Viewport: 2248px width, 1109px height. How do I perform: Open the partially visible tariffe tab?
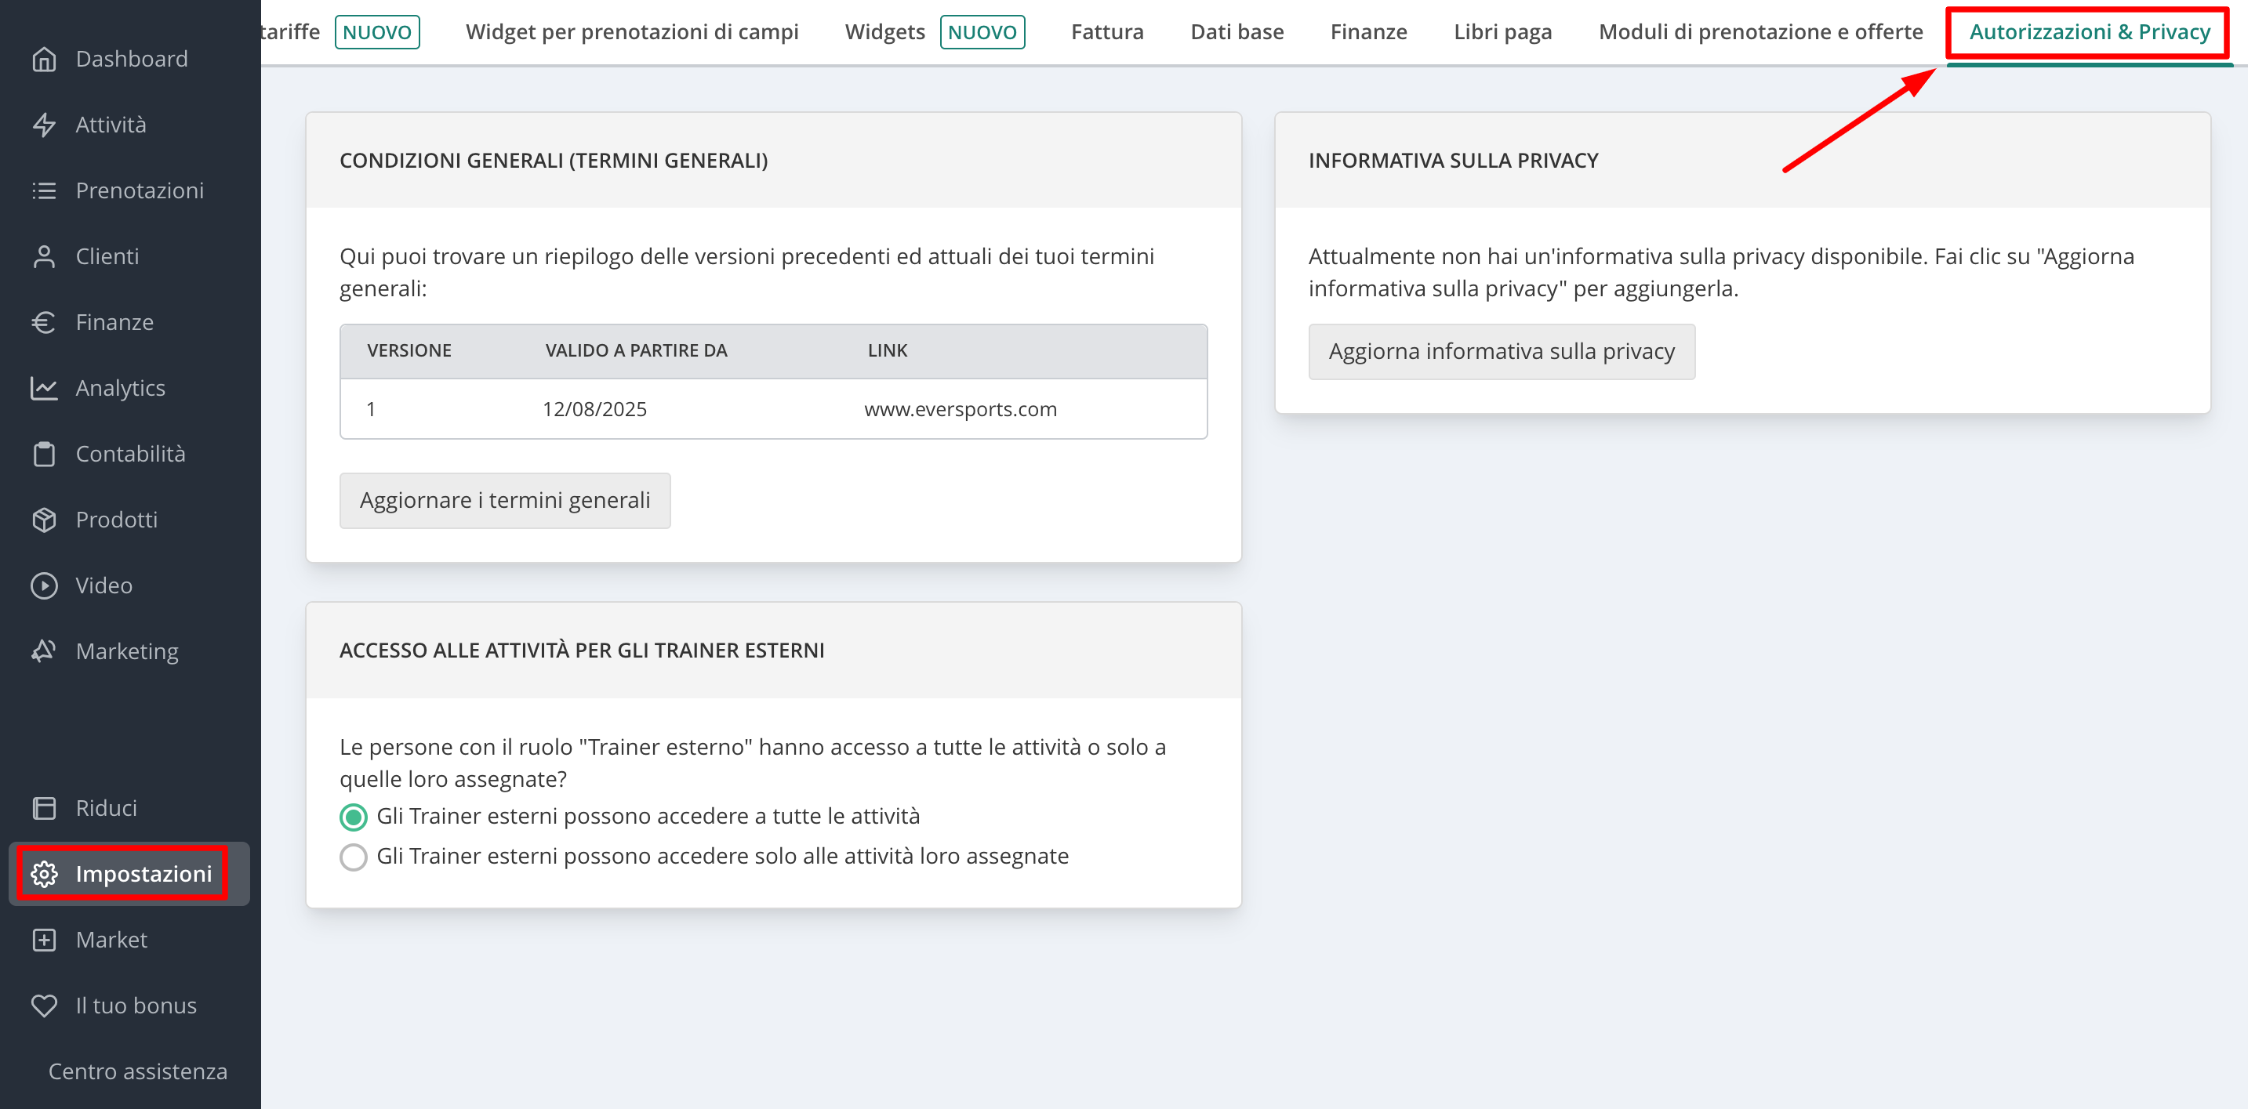tap(291, 32)
